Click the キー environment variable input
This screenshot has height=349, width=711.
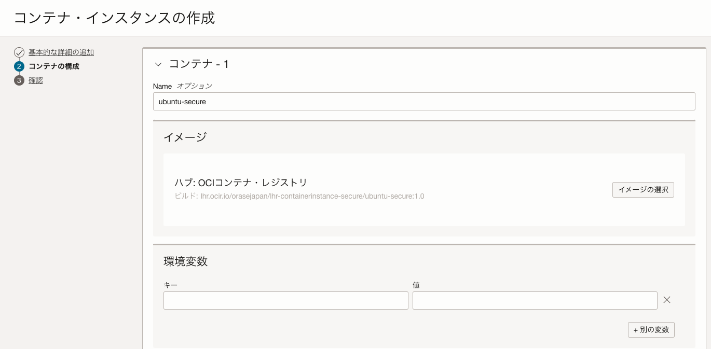[285, 300]
